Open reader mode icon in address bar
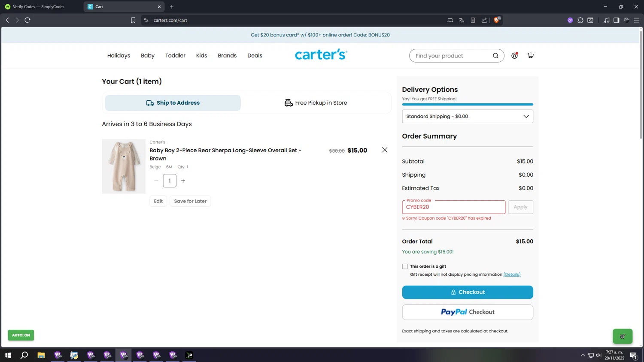Screen dimensions: 644x362 coord(473,20)
